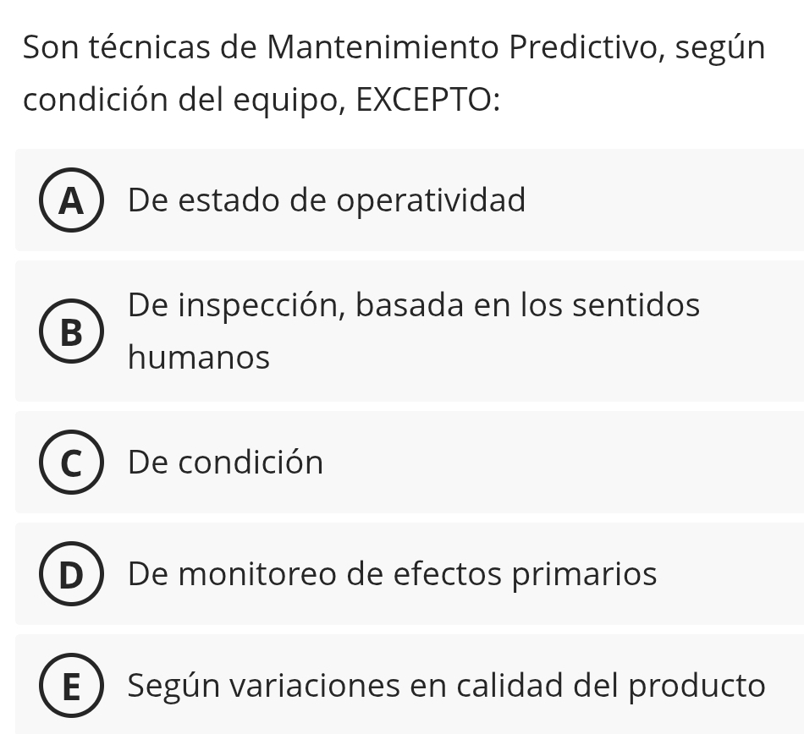The height and width of the screenshot is (734, 804).
Task: Choose 'Según variaciones en calidad del producto'
Action: [446, 686]
